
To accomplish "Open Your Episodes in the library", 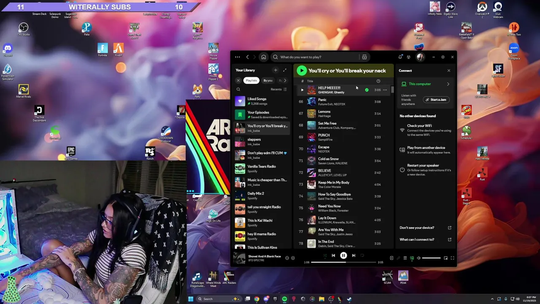I will (x=262, y=115).
